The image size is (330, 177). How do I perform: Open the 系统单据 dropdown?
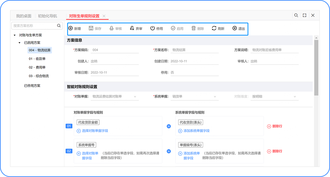[x=215, y=97]
